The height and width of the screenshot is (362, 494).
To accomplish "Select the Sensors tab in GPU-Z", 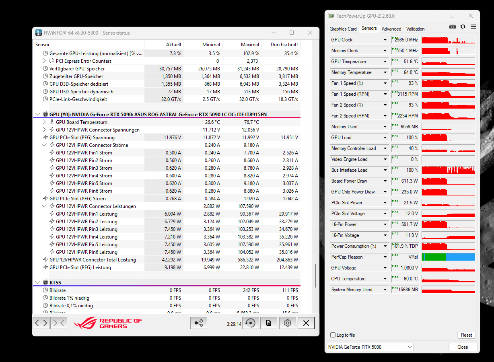I will pos(369,28).
